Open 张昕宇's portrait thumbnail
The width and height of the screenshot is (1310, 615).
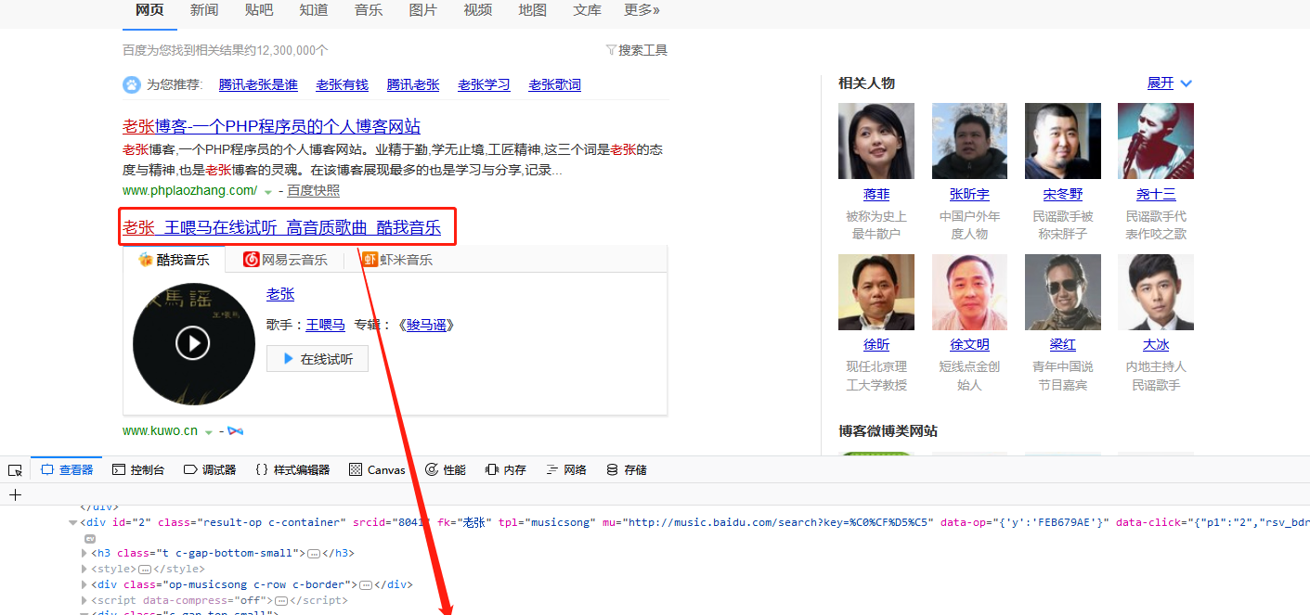tap(969, 141)
